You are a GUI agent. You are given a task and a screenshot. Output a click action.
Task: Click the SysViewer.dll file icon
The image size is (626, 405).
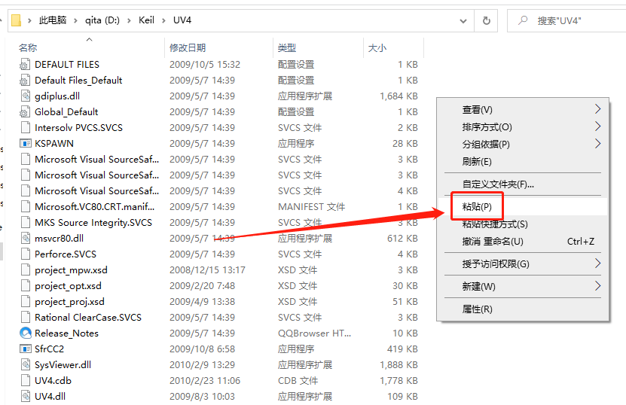coord(25,364)
